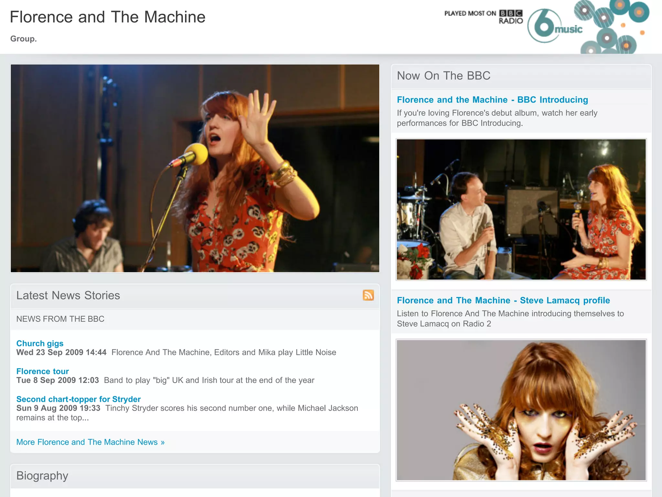Click the UK and Irish tour summary text
Image resolution: width=662 pixels, height=497 pixels.
tap(209, 380)
